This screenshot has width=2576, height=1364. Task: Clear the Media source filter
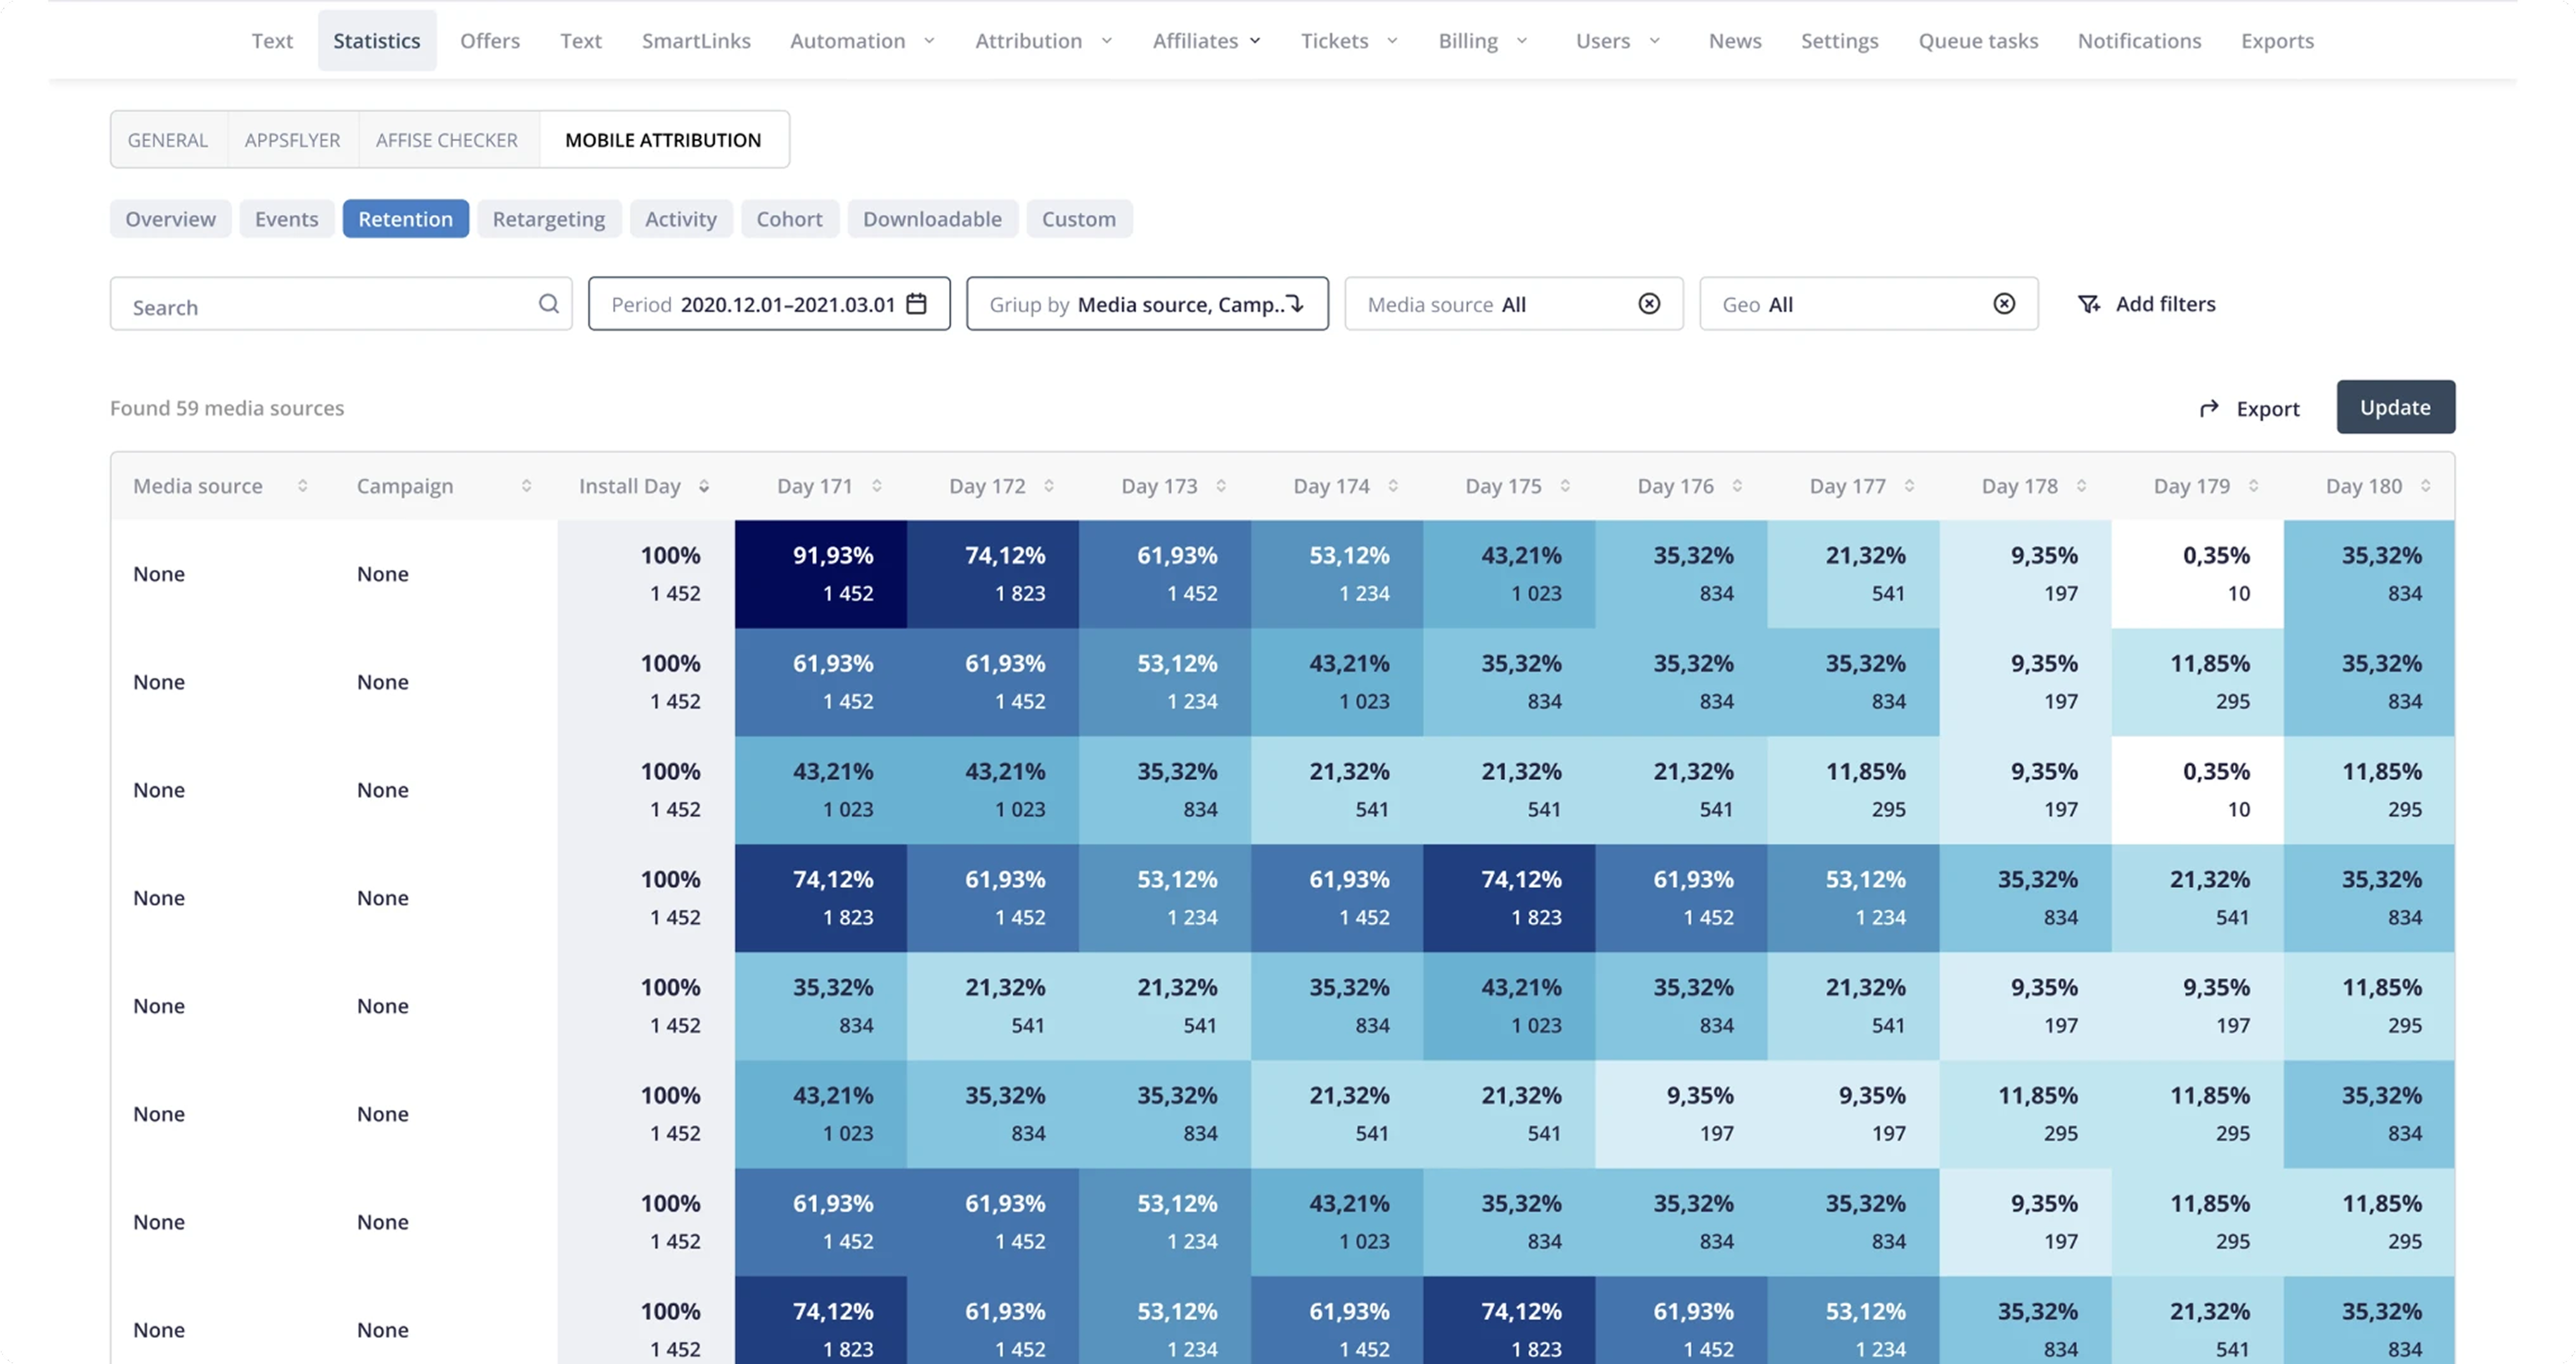(1649, 303)
